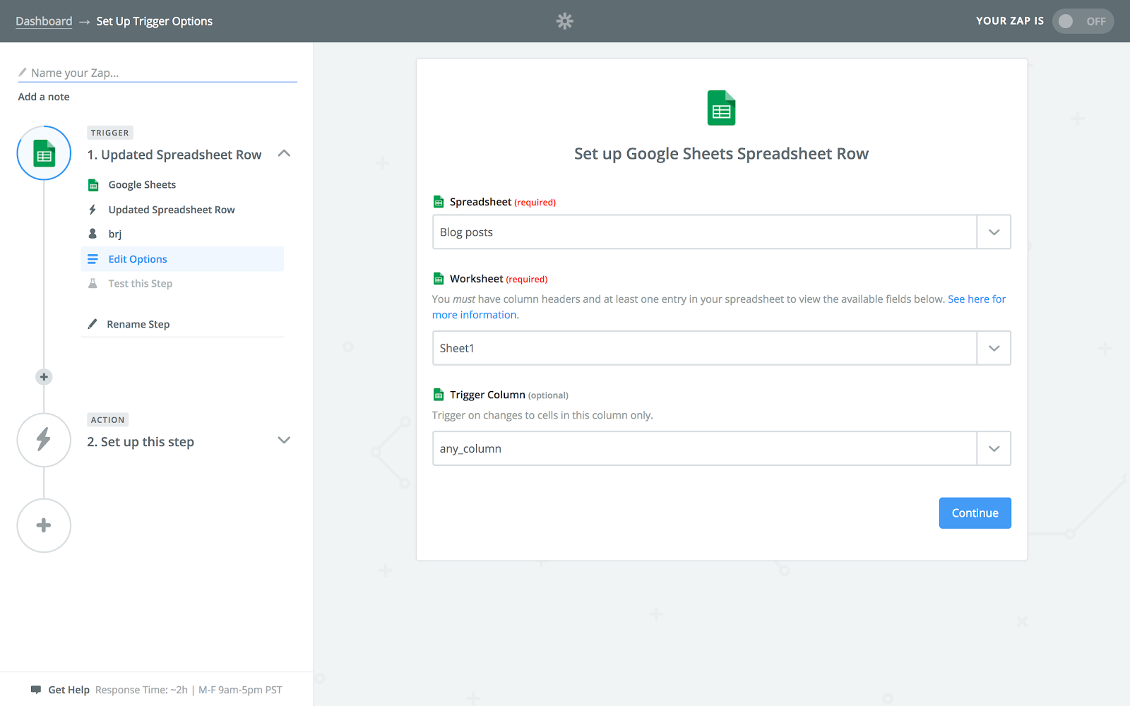Collapse the Updated Spreadsheet Row trigger section
This screenshot has height=706, width=1130.
click(x=284, y=153)
